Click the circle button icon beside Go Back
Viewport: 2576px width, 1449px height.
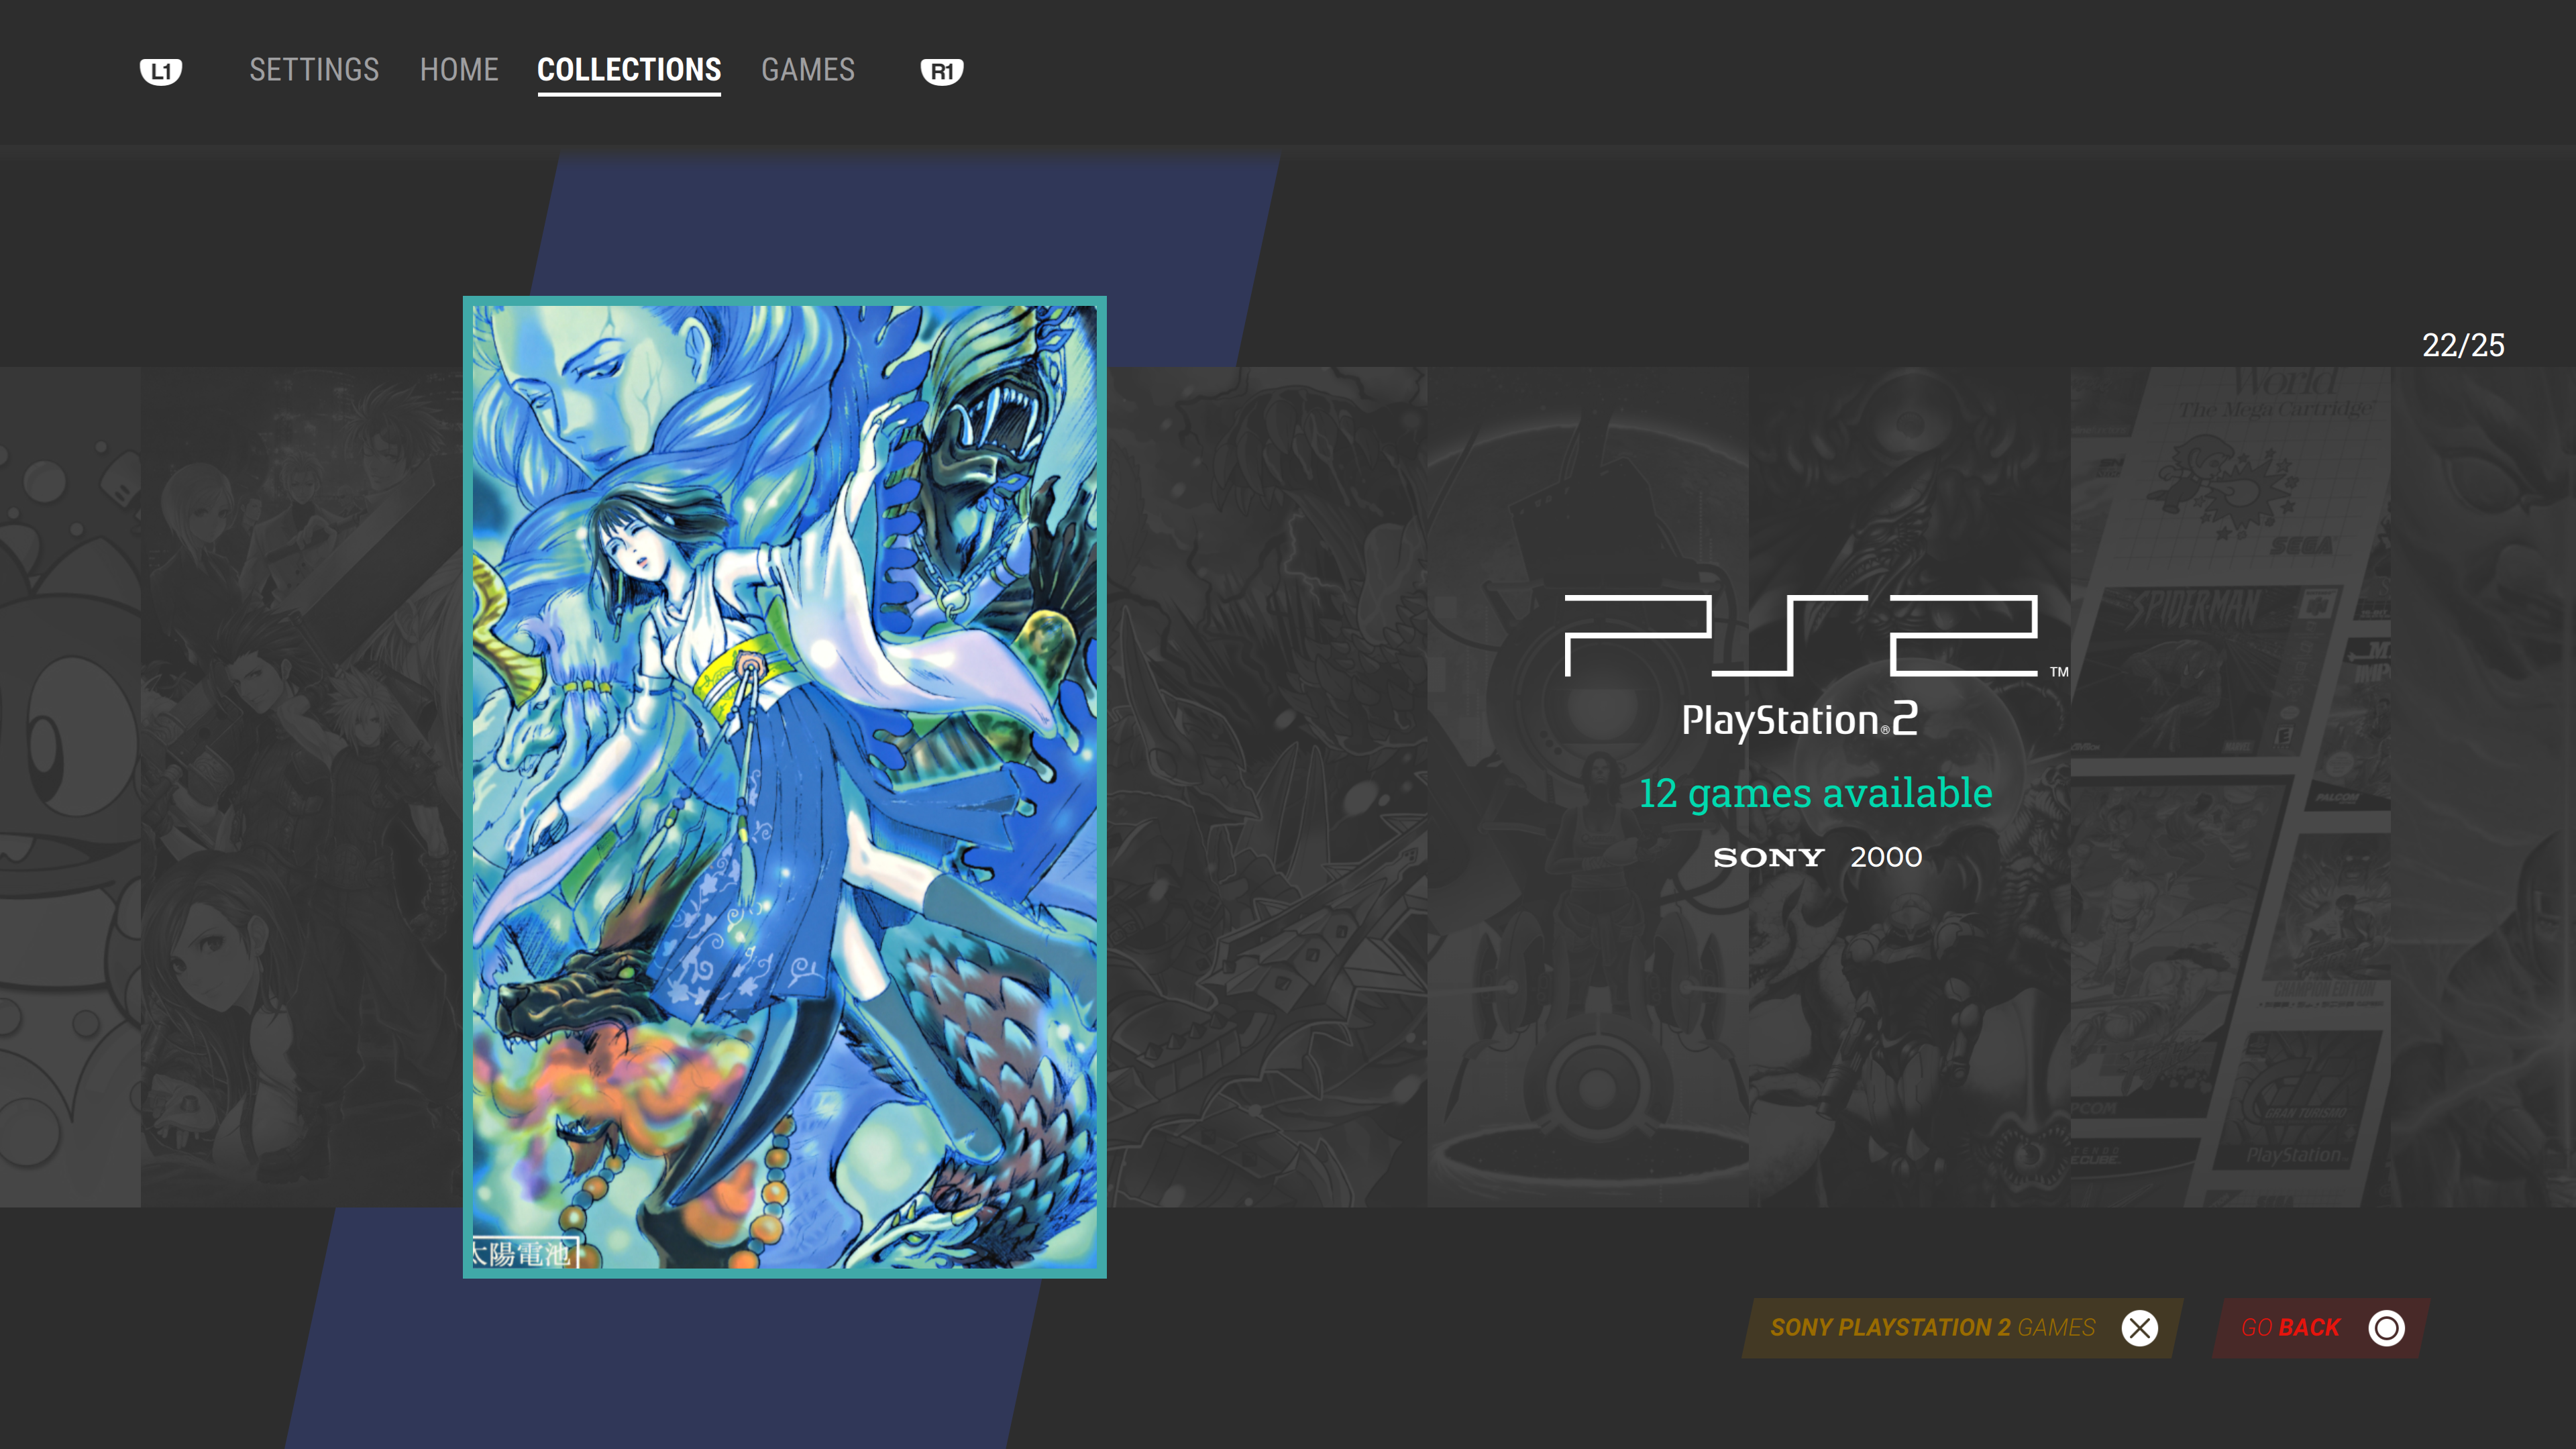(2386, 1328)
